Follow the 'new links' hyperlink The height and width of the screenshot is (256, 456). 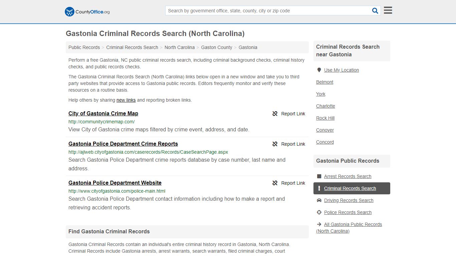[126, 100]
